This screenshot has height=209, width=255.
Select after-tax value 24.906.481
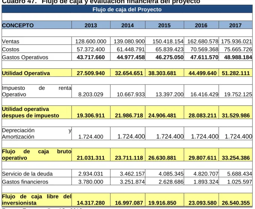[162, 116]
